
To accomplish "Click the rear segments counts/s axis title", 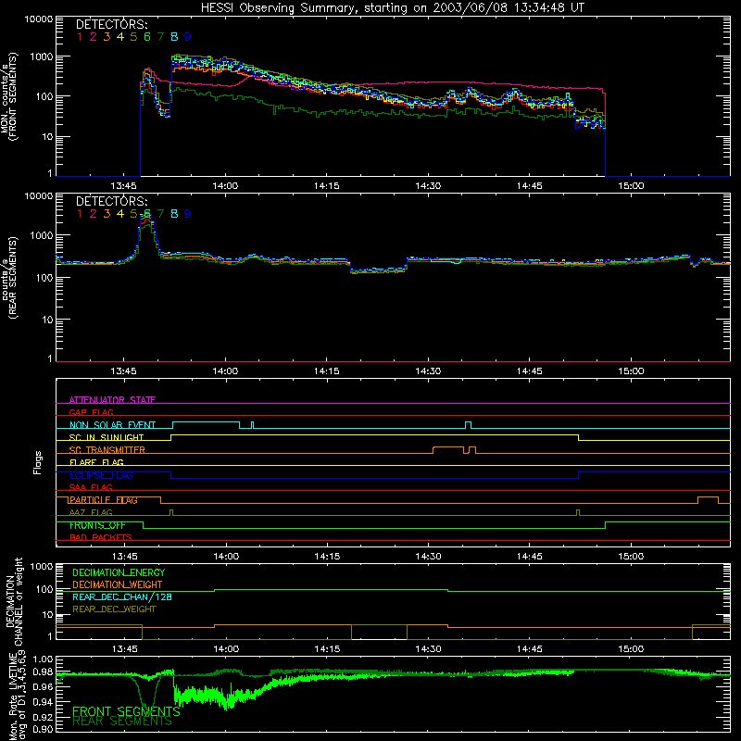I will point(9,278).
